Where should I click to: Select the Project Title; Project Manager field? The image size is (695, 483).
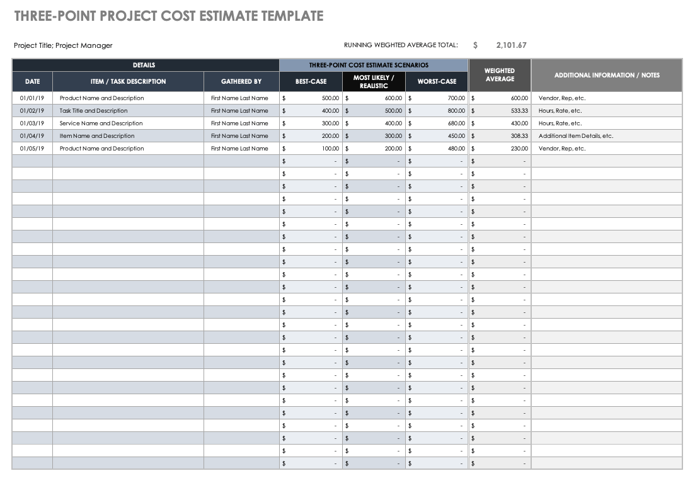point(63,45)
